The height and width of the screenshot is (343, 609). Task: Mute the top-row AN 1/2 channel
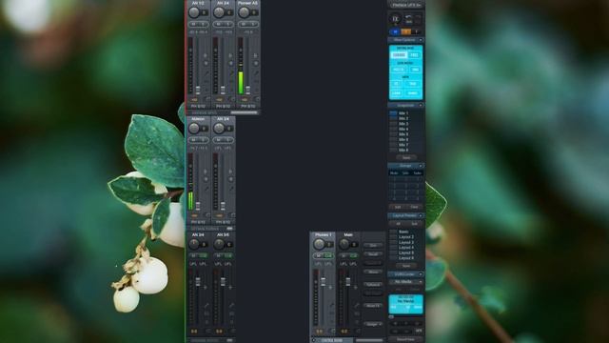click(x=194, y=24)
